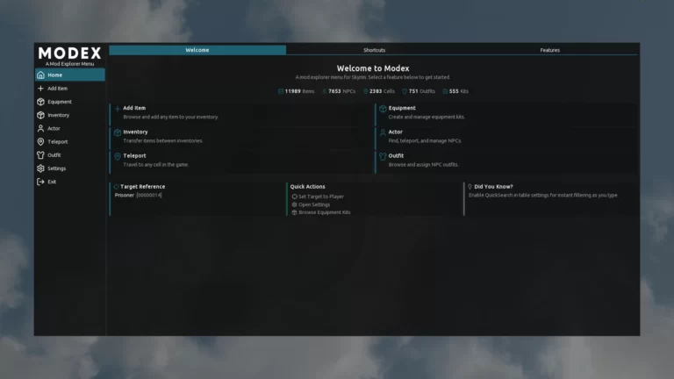Select the Actor person icon in sidebar
This screenshot has width=674, height=379.
(x=40, y=128)
